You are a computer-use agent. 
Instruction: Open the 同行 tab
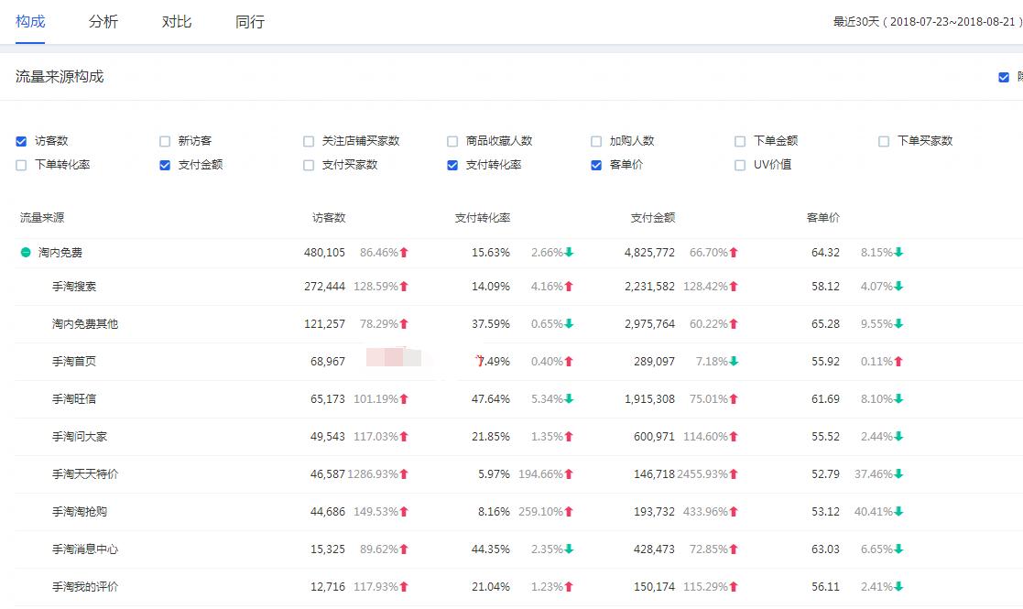coord(248,21)
